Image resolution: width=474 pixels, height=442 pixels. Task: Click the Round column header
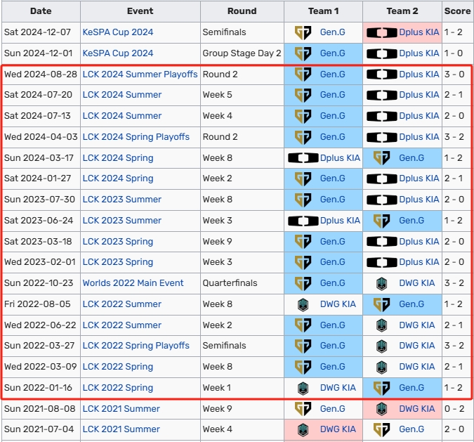[x=242, y=11]
